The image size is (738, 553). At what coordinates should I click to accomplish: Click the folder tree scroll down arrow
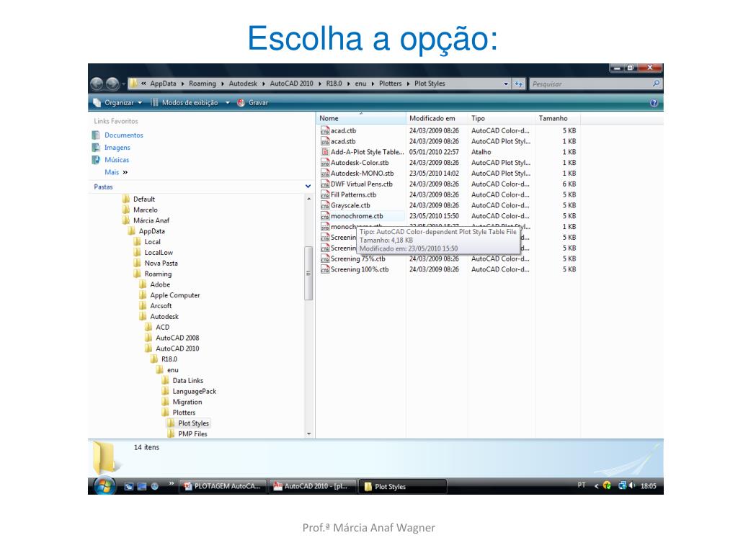pyautogui.click(x=308, y=434)
